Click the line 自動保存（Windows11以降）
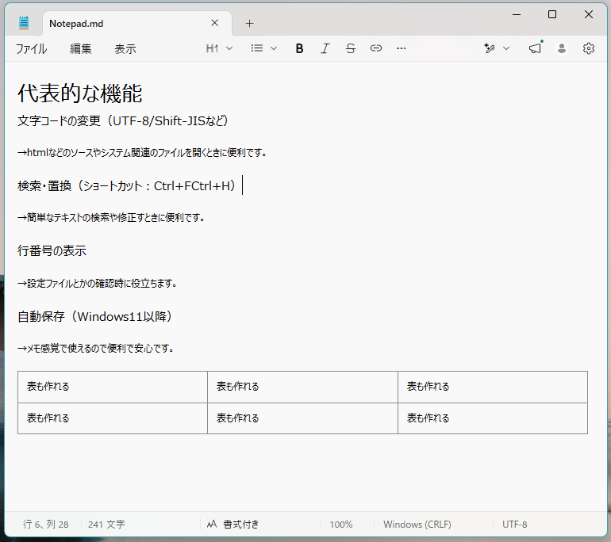This screenshot has height=542, width=611. [95, 316]
